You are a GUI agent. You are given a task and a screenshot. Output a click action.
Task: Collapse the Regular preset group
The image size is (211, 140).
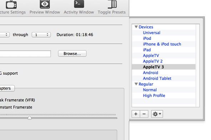[136, 84]
